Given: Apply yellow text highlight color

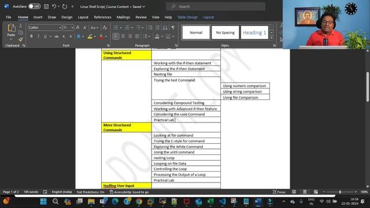Looking at the screenshot, I should [90, 36].
